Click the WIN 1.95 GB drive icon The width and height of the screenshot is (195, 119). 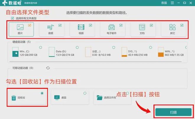coord(161,52)
